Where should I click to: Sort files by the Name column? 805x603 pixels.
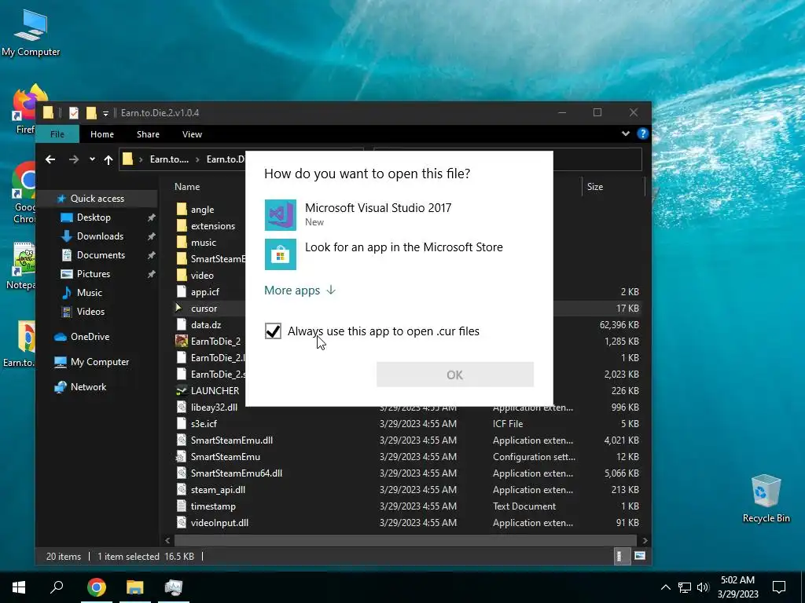point(187,187)
